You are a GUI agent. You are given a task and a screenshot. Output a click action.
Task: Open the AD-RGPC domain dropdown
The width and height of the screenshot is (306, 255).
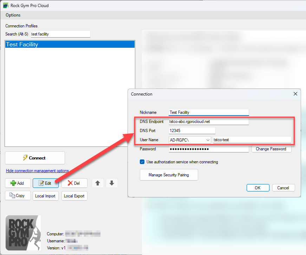click(x=207, y=139)
